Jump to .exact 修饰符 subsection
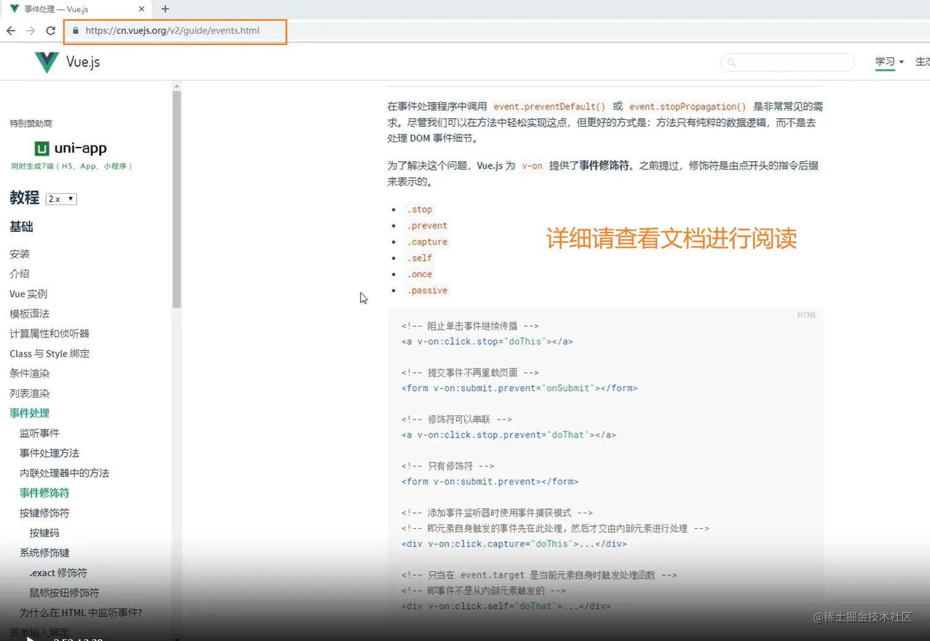 [58, 573]
